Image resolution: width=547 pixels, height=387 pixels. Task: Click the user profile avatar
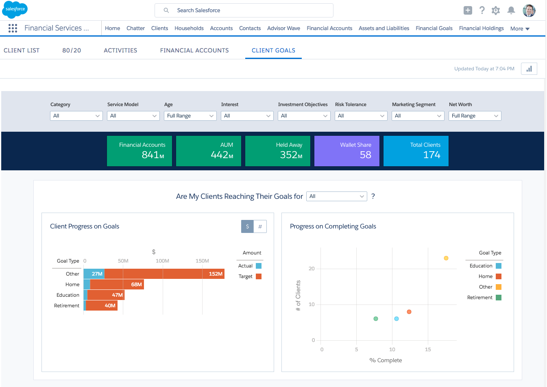click(529, 11)
